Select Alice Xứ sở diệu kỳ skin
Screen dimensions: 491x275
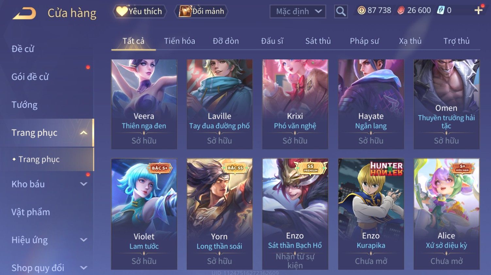point(447,214)
